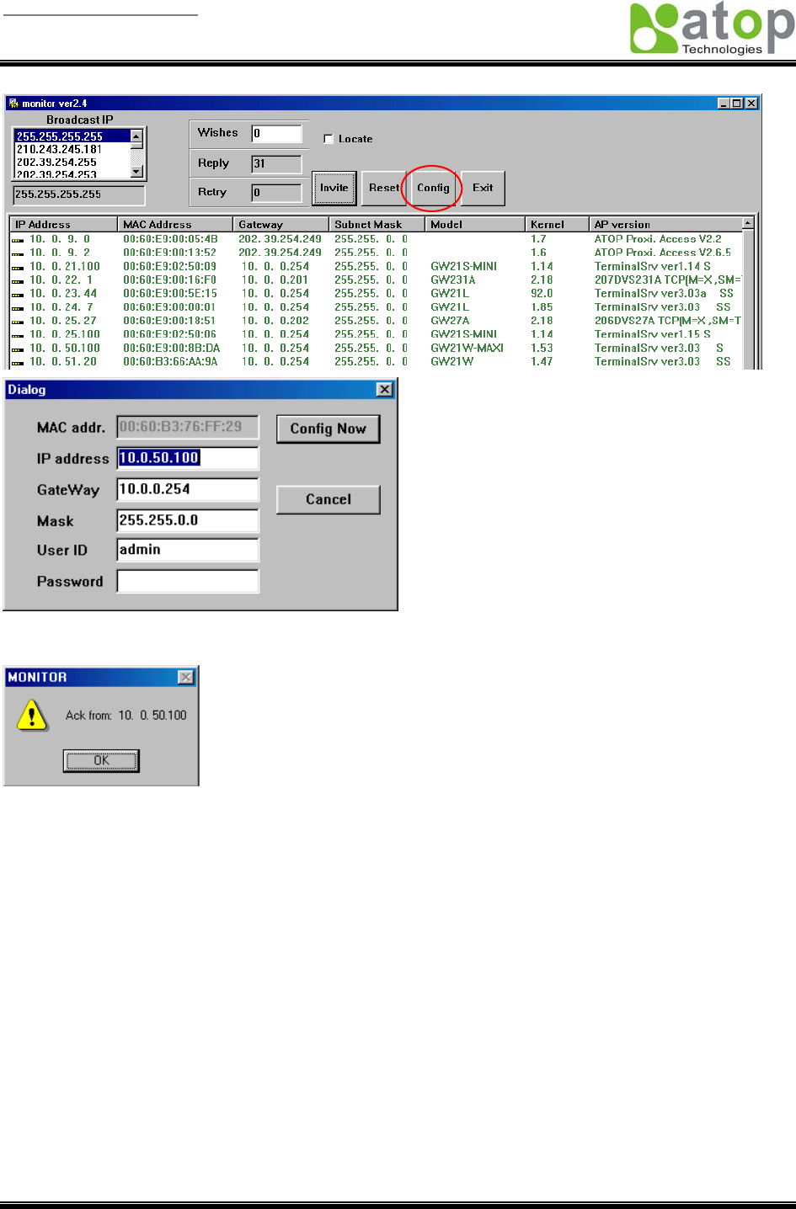Click the Reset button in monitor window

coord(384,189)
